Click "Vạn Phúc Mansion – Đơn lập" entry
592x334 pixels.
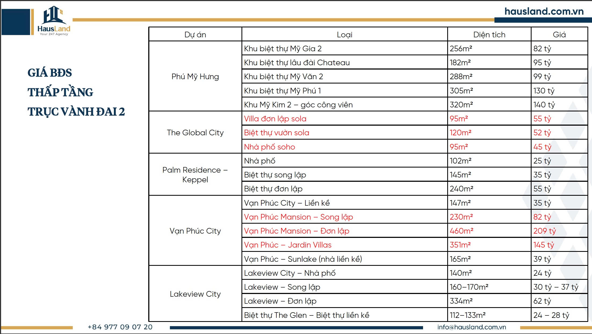click(x=297, y=231)
